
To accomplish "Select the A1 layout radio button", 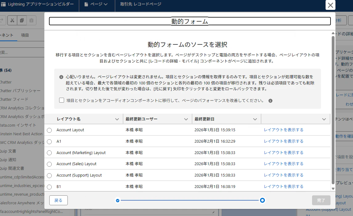I will coord(49,142).
